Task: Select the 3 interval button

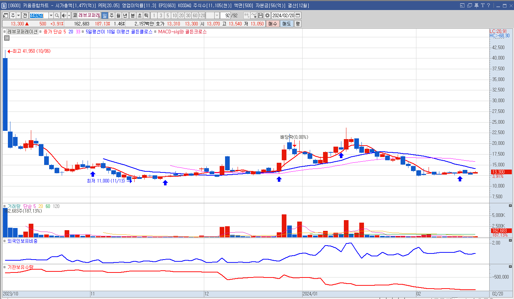Action: click(x=161, y=15)
